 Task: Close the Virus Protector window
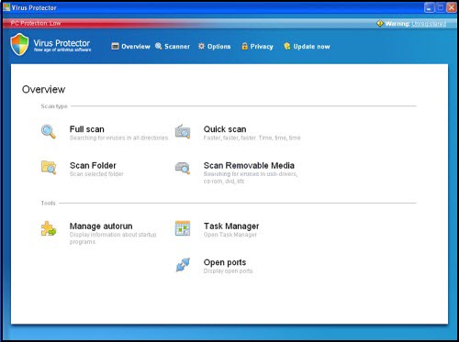[x=452, y=7]
